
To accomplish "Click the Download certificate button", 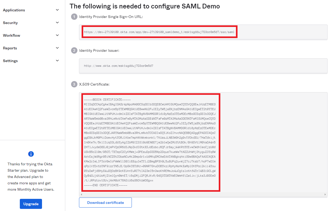I will tap(105, 202).
